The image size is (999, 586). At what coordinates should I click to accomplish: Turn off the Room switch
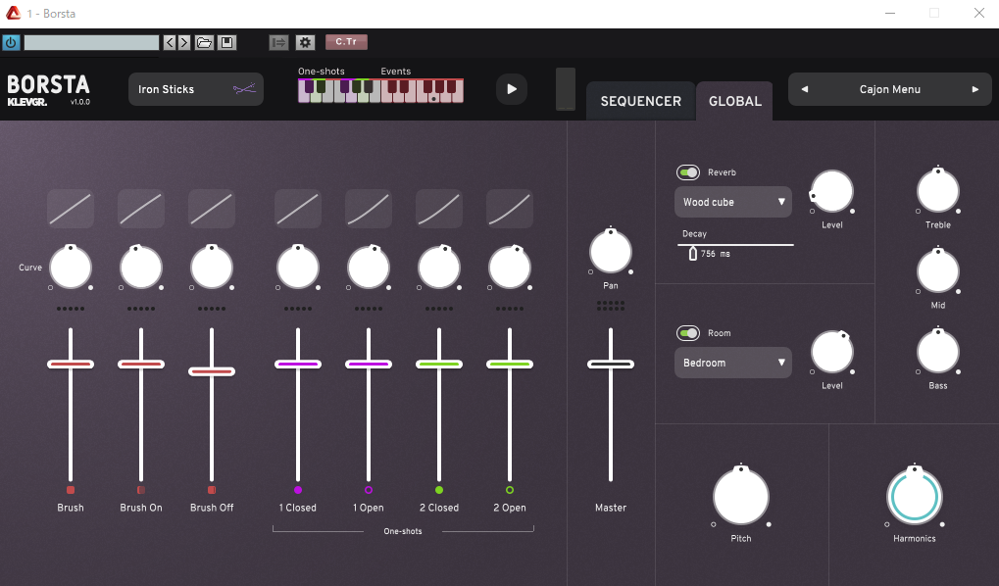coord(688,333)
